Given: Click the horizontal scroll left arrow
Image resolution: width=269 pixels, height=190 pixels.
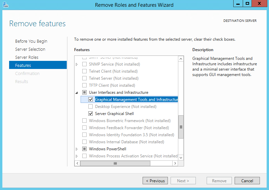Looking at the screenshot, I should point(78,163).
